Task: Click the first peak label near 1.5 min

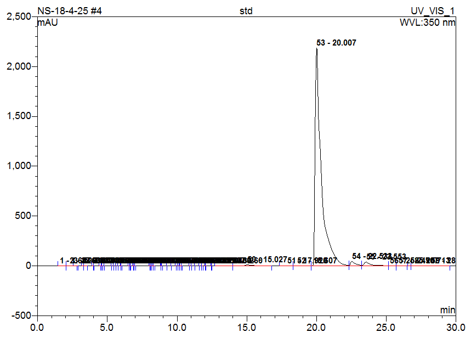Action: (x=66, y=260)
